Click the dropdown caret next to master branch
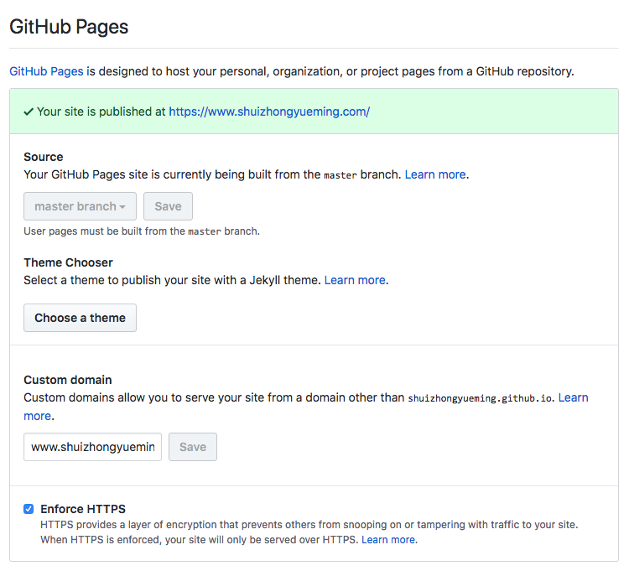The image size is (629, 576). (x=122, y=207)
